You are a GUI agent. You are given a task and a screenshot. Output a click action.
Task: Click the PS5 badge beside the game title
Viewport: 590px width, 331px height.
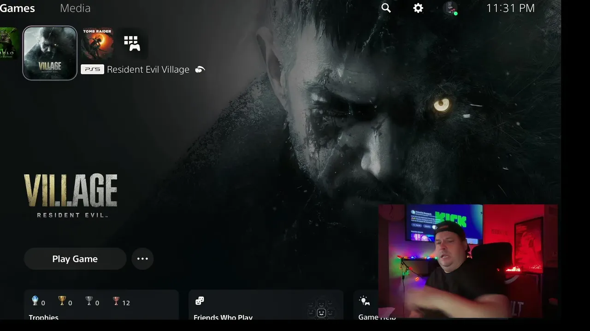click(x=92, y=69)
